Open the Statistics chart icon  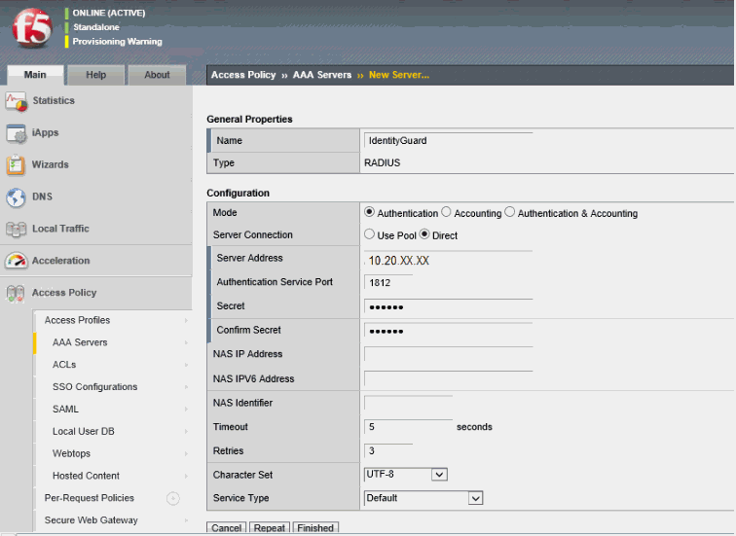click(x=16, y=101)
